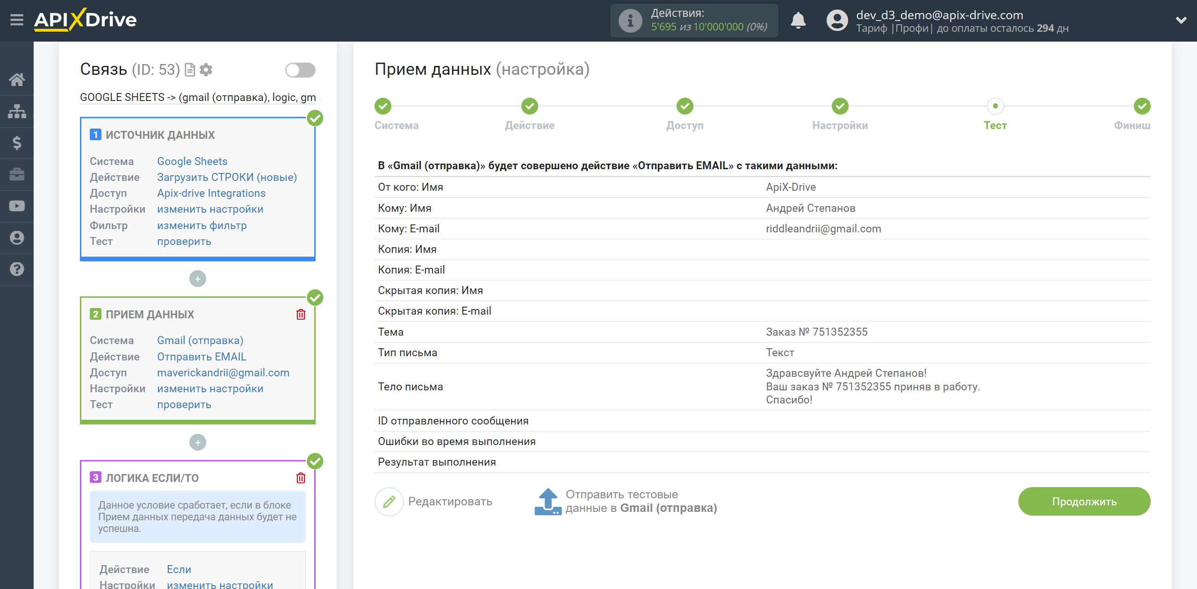
Task: Click изменить фильтр link
Action: pyautogui.click(x=202, y=225)
